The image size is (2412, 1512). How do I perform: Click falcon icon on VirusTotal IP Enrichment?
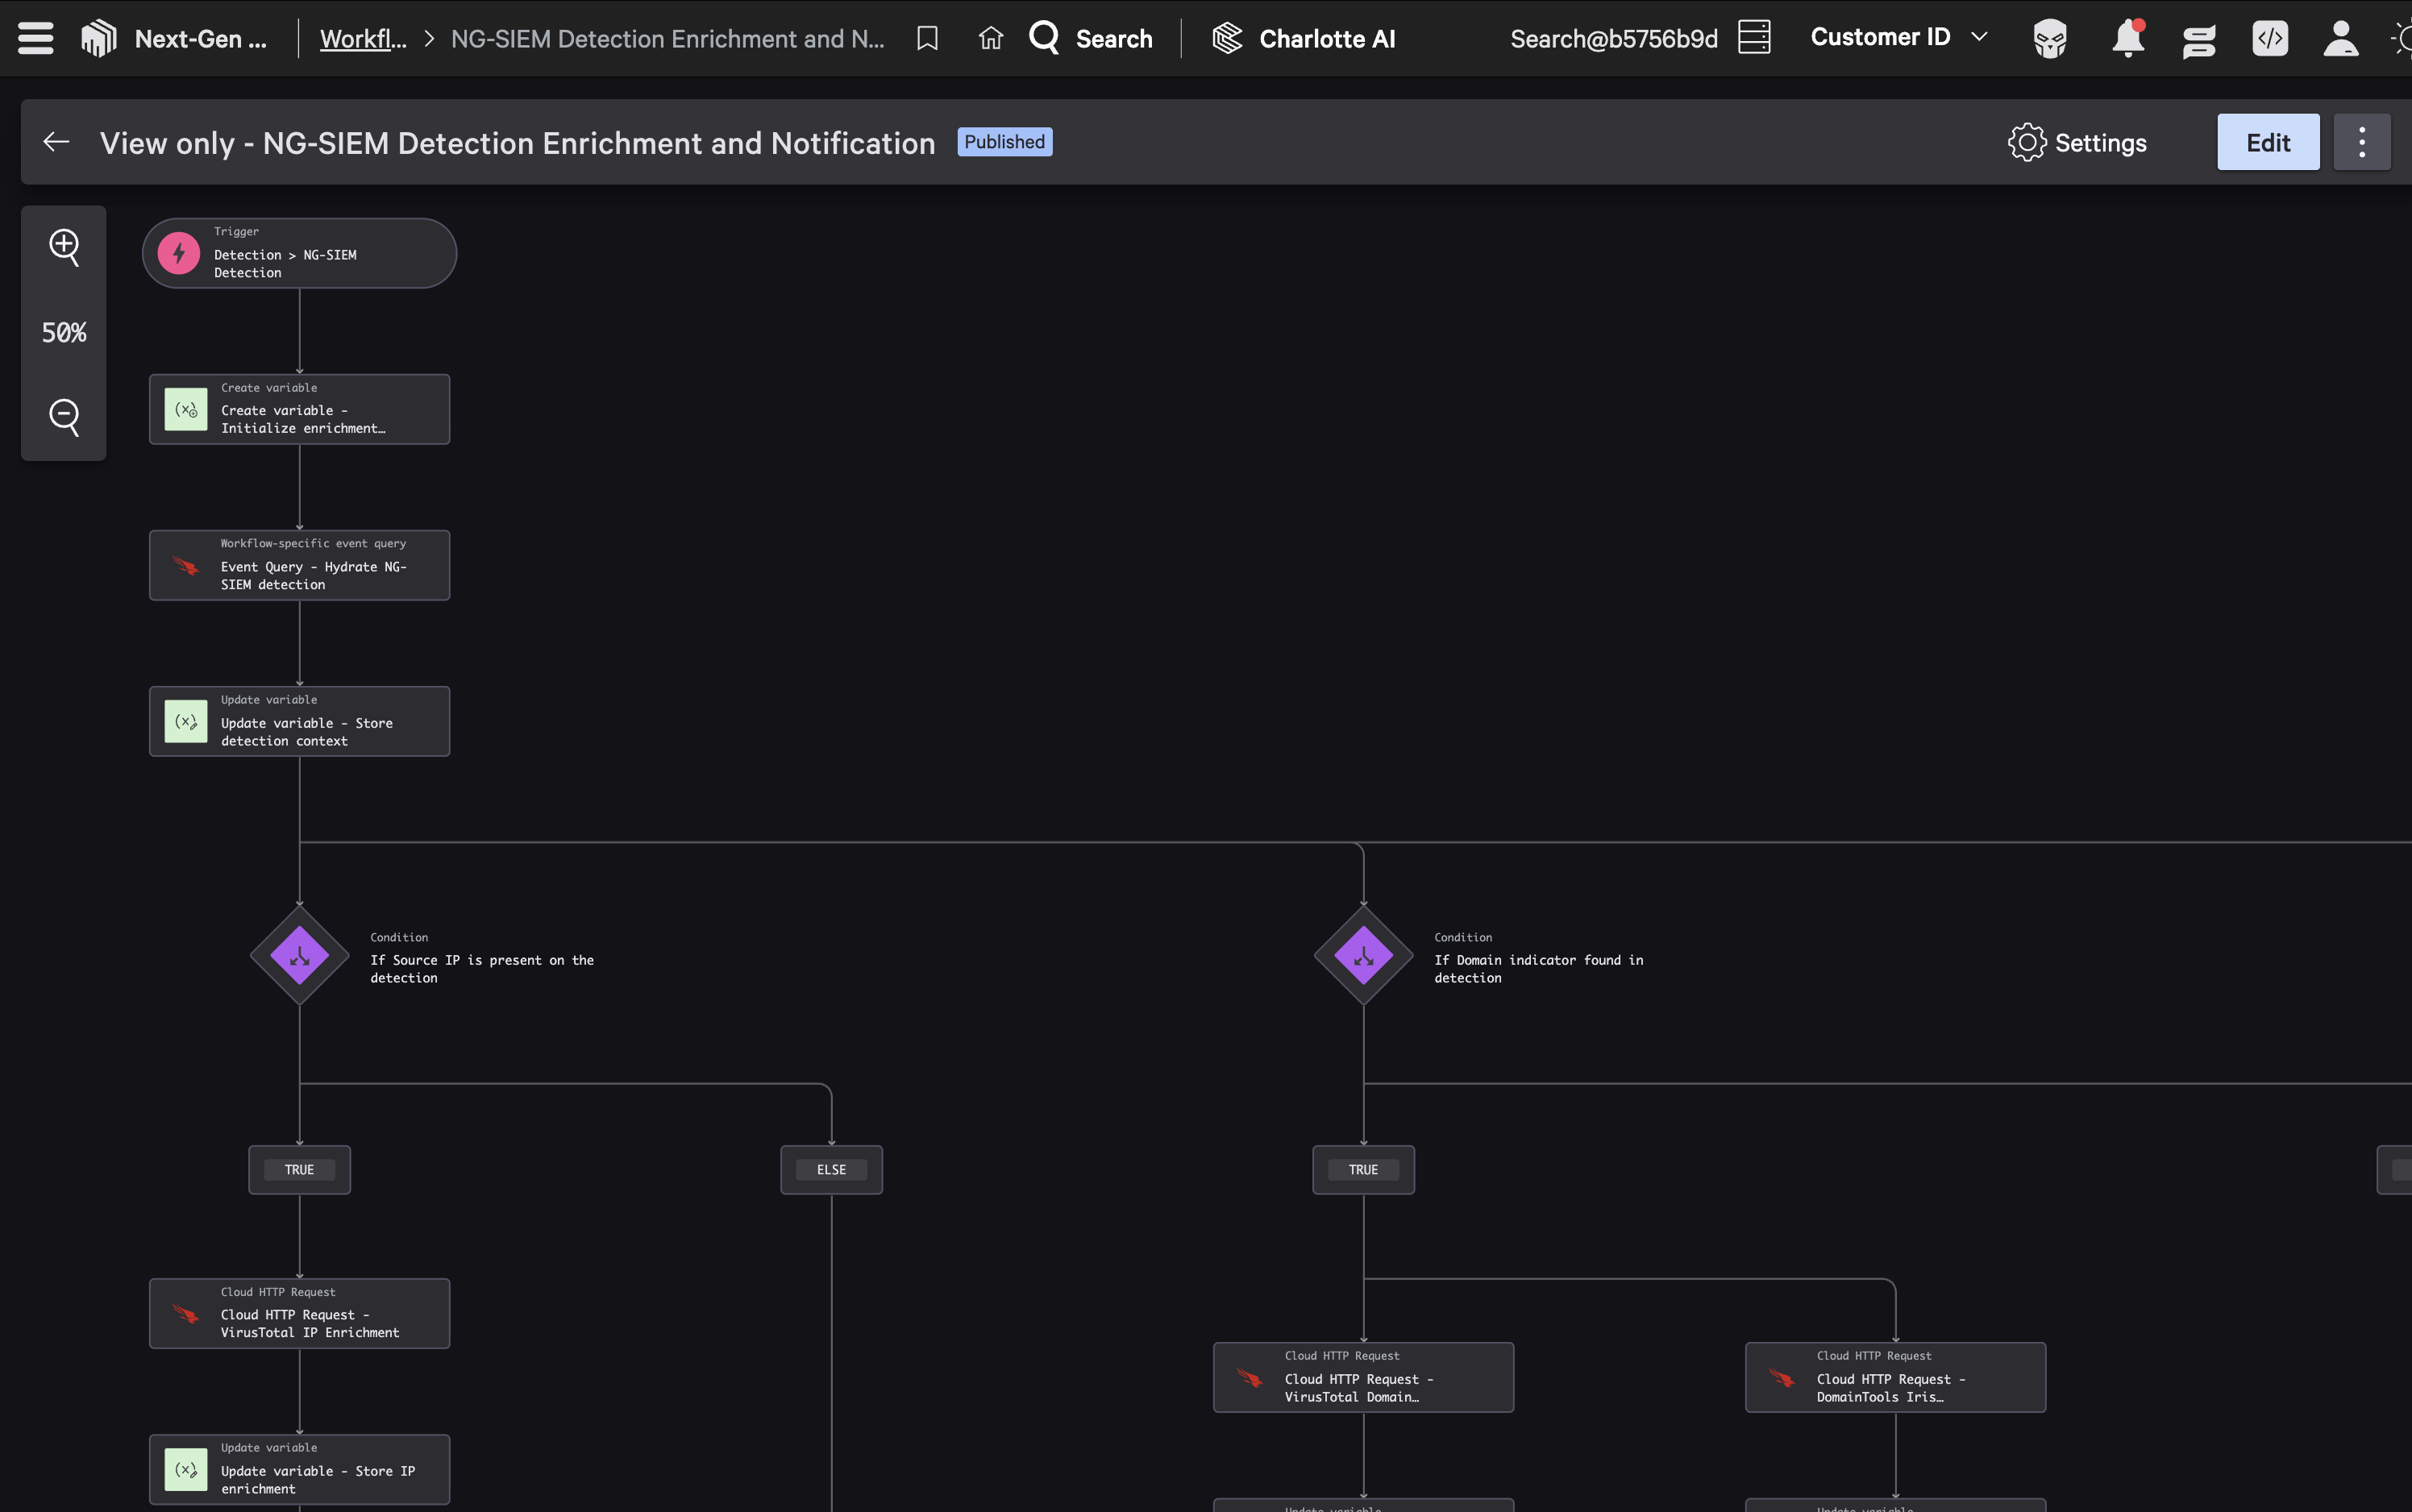[186, 1314]
